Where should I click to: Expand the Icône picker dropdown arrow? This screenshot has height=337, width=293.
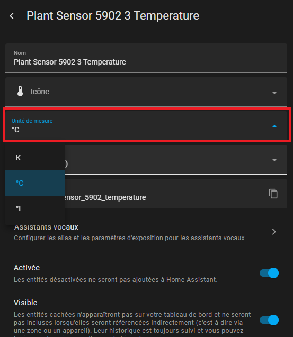[x=274, y=93]
